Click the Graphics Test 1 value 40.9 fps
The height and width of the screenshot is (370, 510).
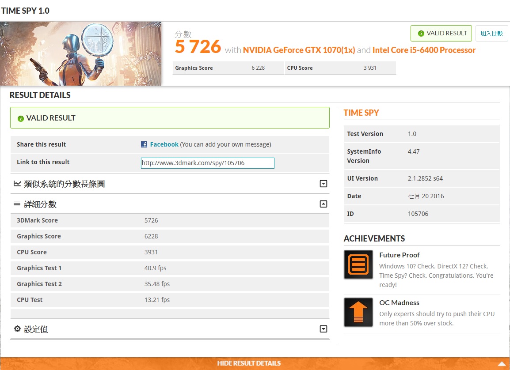tap(156, 268)
